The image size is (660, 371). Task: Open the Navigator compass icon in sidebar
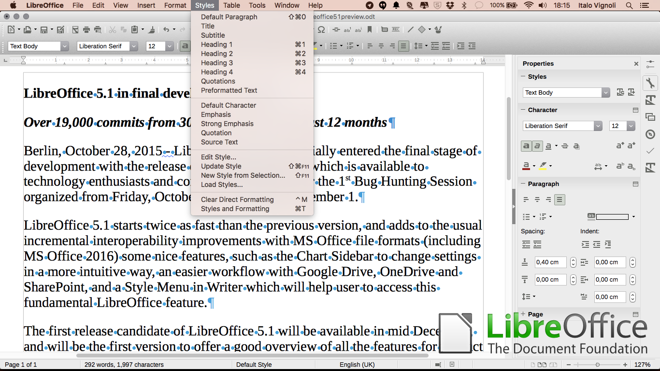pos(650,134)
